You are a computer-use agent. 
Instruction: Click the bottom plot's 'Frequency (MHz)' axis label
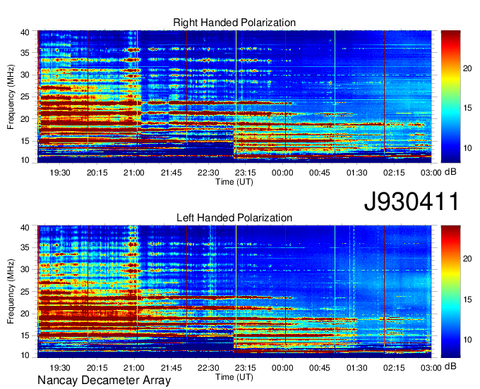click(x=11, y=292)
